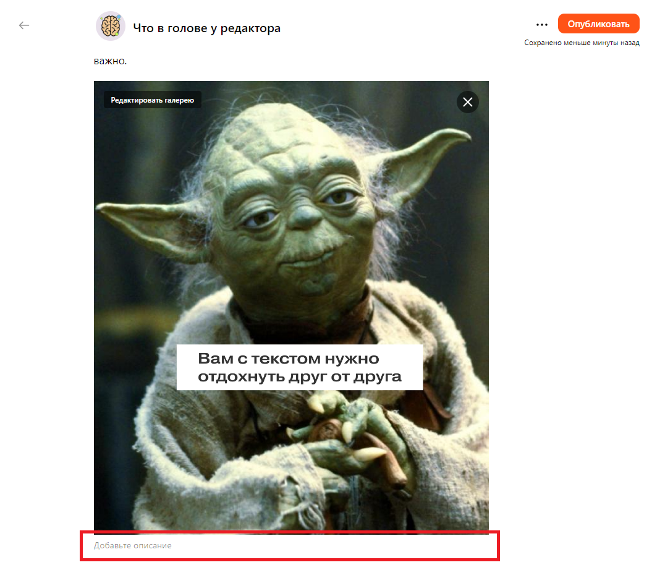The height and width of the screenshot is (565, 652).
Task: Remove the image with the X icon
Action: click(x=468, y=102)
